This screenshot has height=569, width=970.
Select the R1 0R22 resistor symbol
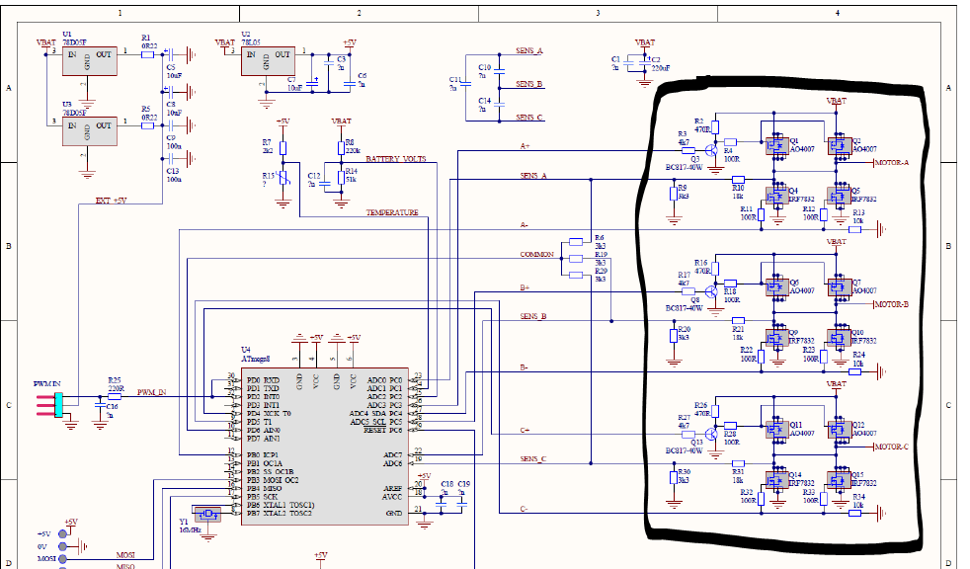click(x=147, y=54)
